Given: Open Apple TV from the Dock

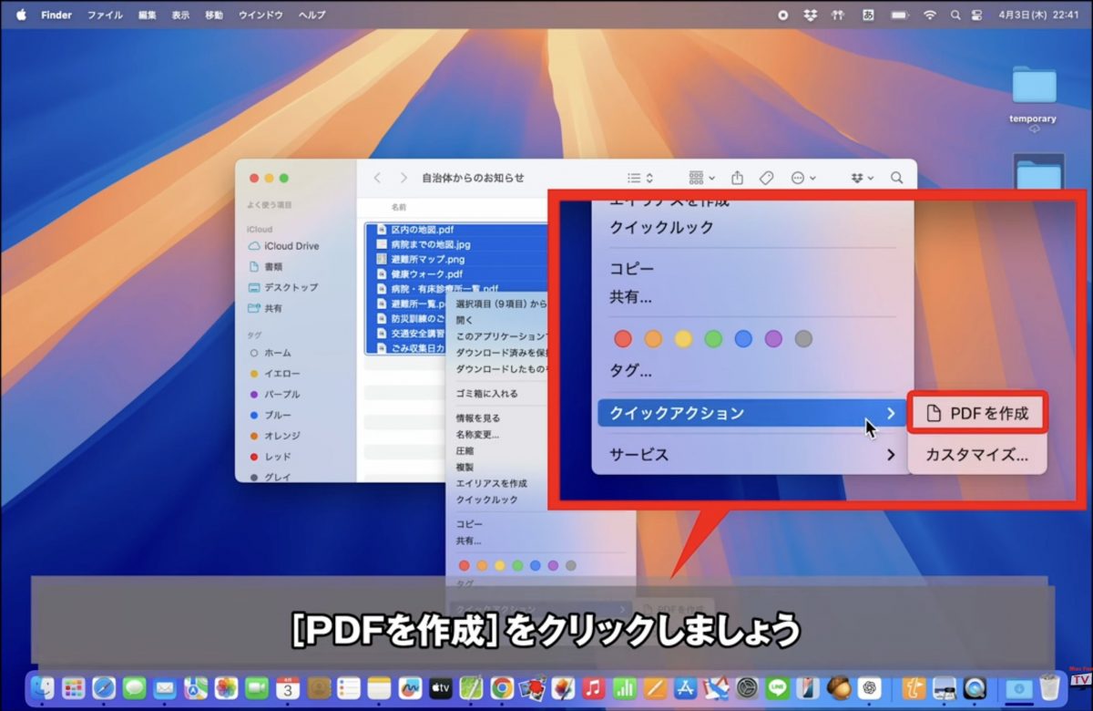Looking at the screenshot, I should [x=441, y=688].
